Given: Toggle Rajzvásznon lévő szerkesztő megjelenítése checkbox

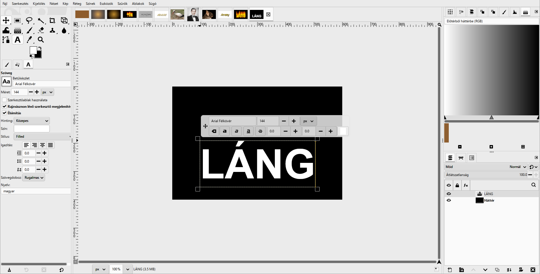Looking at the screenshot, I should 4,106.
